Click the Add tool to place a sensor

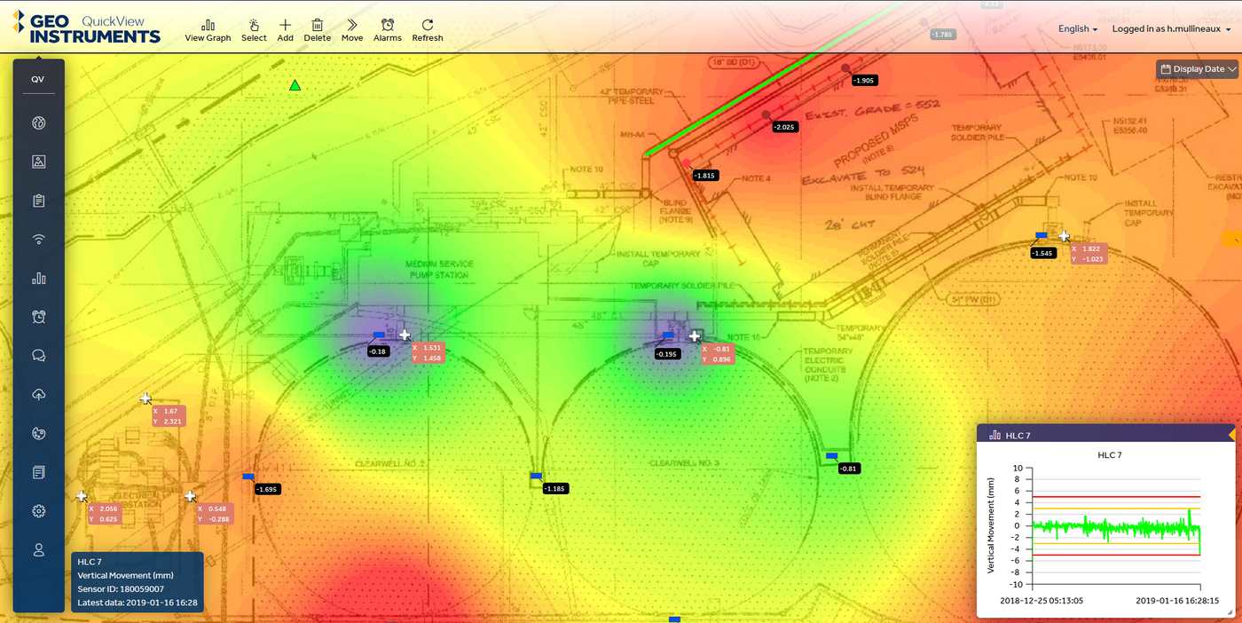coord(285,28)
